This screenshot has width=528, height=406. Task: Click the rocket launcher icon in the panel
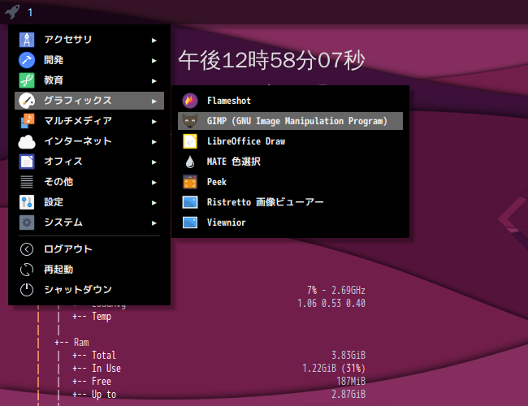[12, 12]
